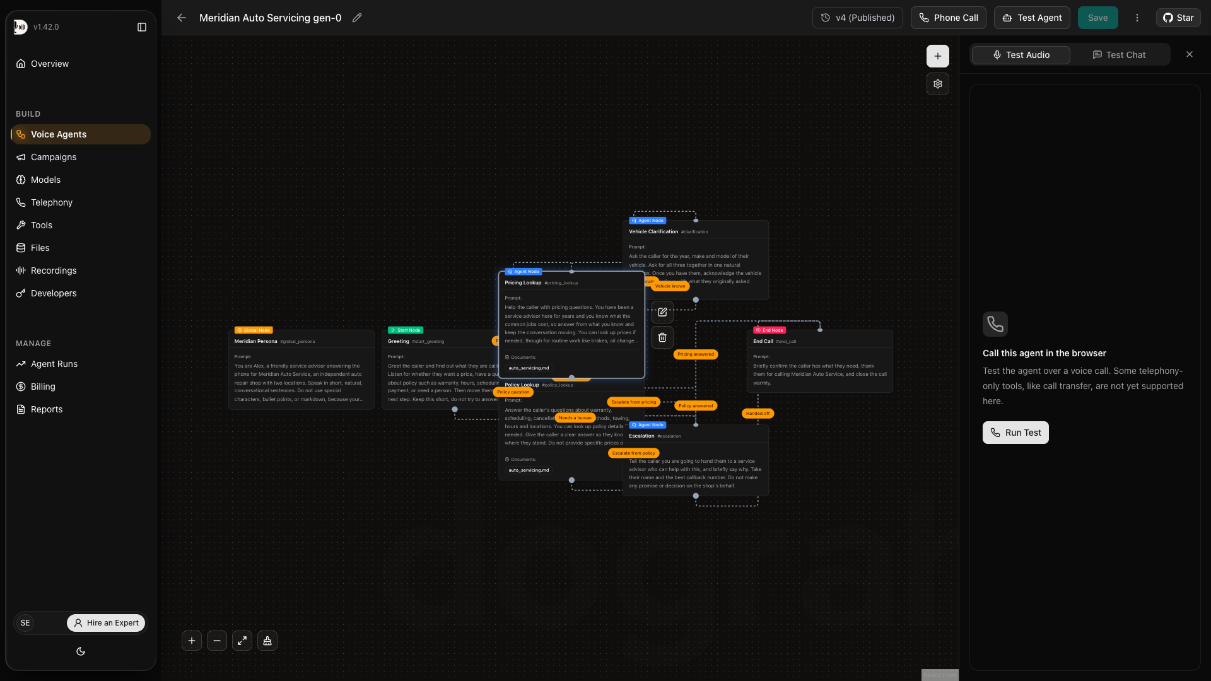The image size is (1211, 681).
Task: Click the Run Test button
Action: 1015,433
